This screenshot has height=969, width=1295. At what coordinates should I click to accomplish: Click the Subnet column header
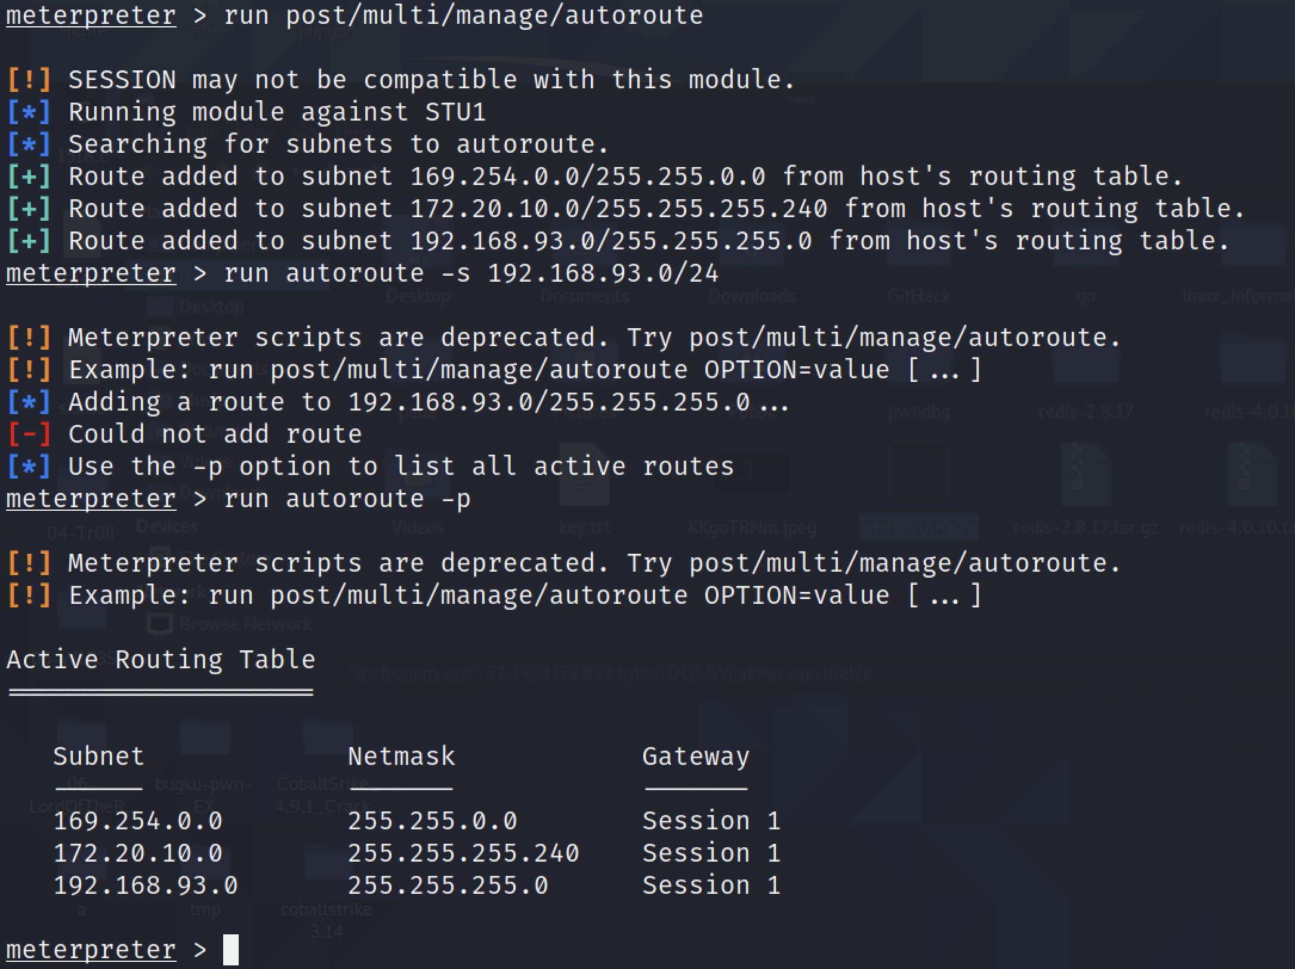point(98,757)
